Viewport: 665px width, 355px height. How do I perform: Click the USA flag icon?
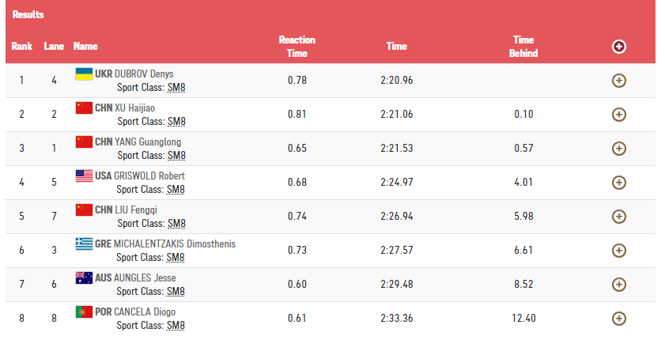pos(84,176)
